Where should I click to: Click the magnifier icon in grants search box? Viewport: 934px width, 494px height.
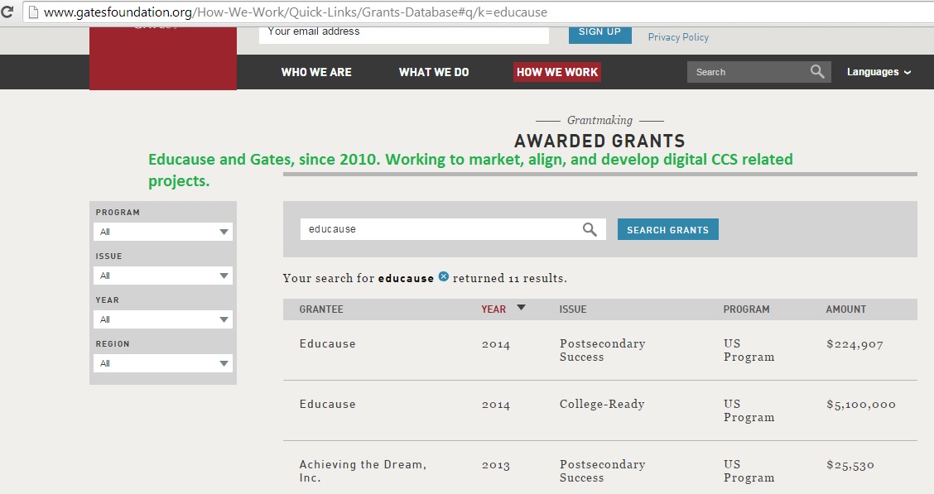[590, 229]
